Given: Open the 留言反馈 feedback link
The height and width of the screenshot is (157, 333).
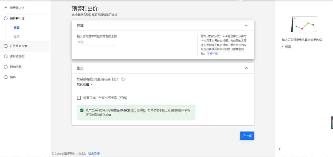Looking at the screenshot, I should pyautogui.click(x=94, y=154).
